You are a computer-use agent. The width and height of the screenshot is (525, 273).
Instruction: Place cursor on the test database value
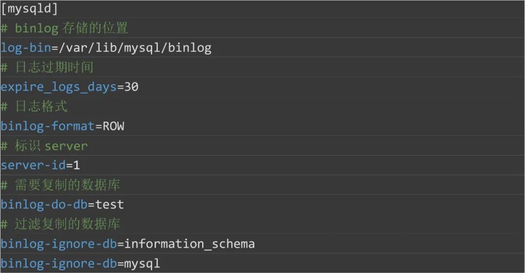[109, 205]
